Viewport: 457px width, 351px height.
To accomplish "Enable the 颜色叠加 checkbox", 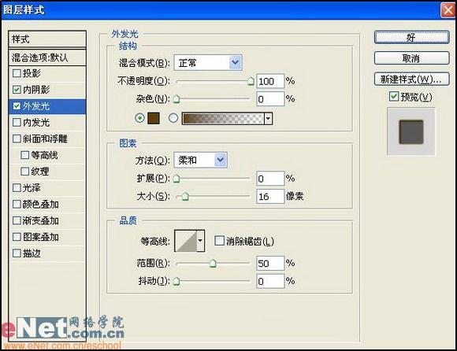I will pyautogui.click(x=17, y=204).
